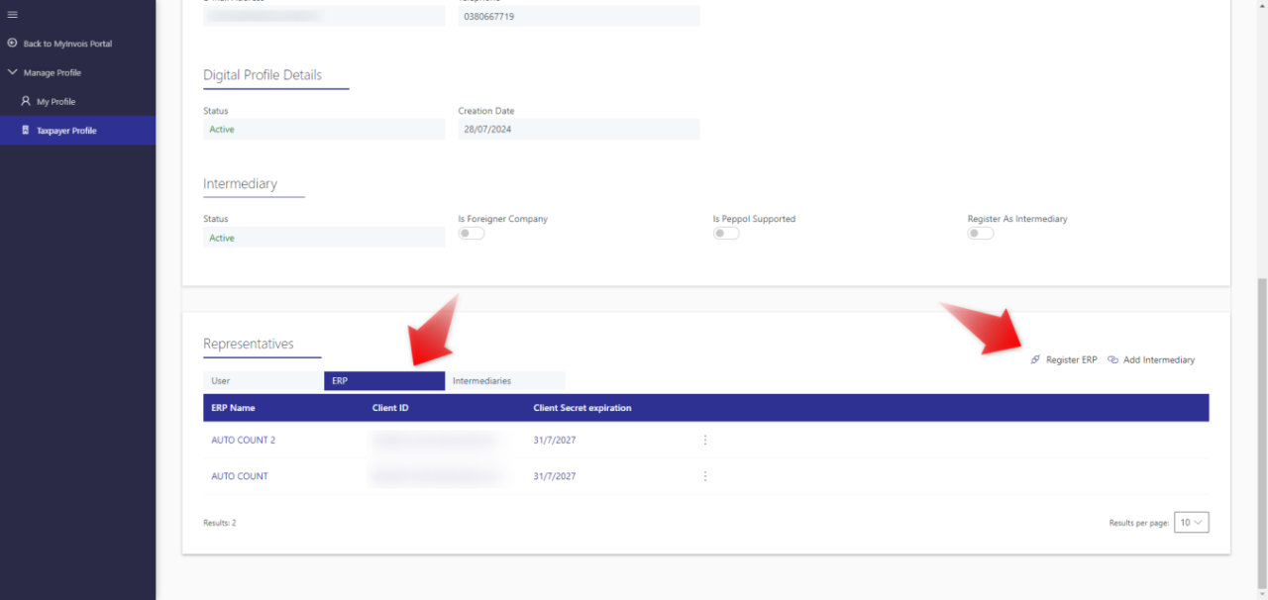Turn on Register As Intermediary

pyautogui.click(x=980, y=233)
